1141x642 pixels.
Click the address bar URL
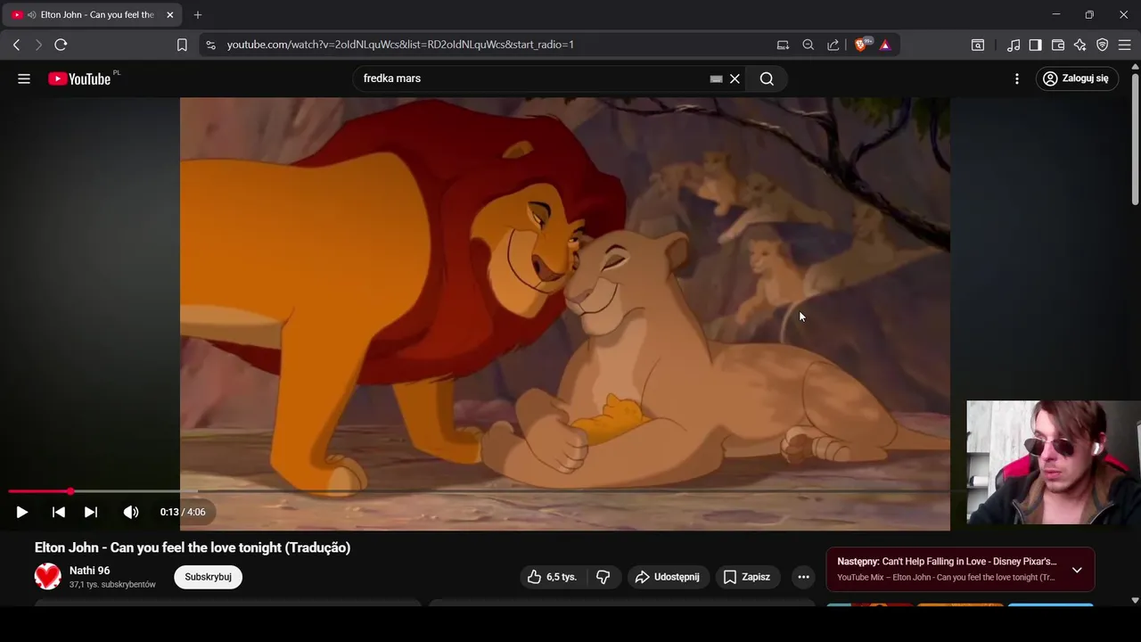tap(400, 45)
